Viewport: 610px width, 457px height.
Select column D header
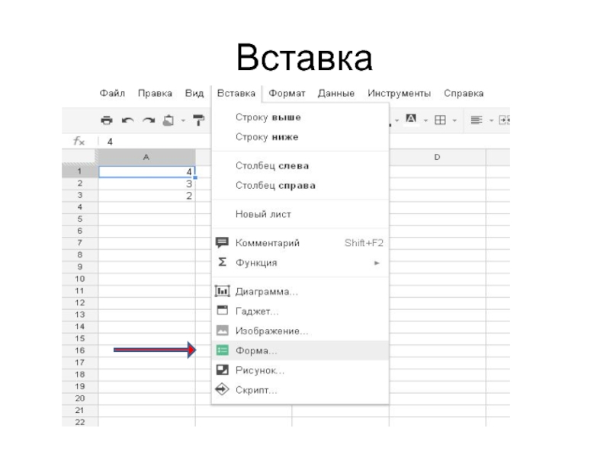point(437,157)
